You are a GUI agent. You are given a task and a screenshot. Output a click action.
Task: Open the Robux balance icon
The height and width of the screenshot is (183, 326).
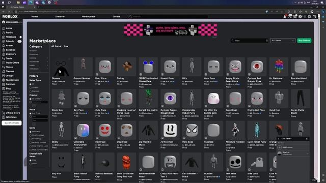point(300,16)
